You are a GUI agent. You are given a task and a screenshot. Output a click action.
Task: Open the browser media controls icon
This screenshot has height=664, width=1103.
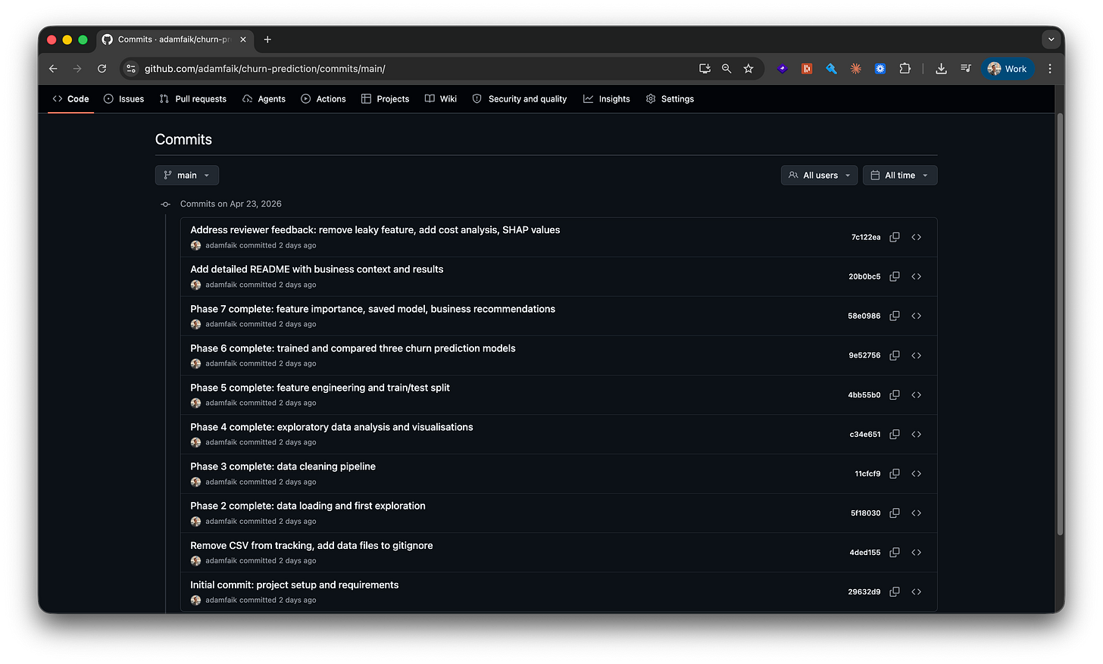pyautogui.click(x=965, y=68)
